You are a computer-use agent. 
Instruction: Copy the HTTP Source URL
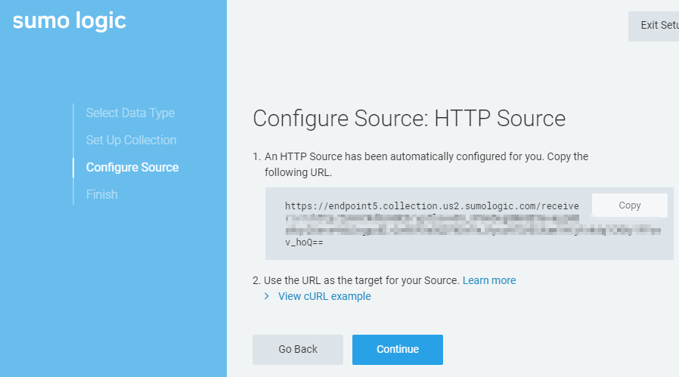630,205
